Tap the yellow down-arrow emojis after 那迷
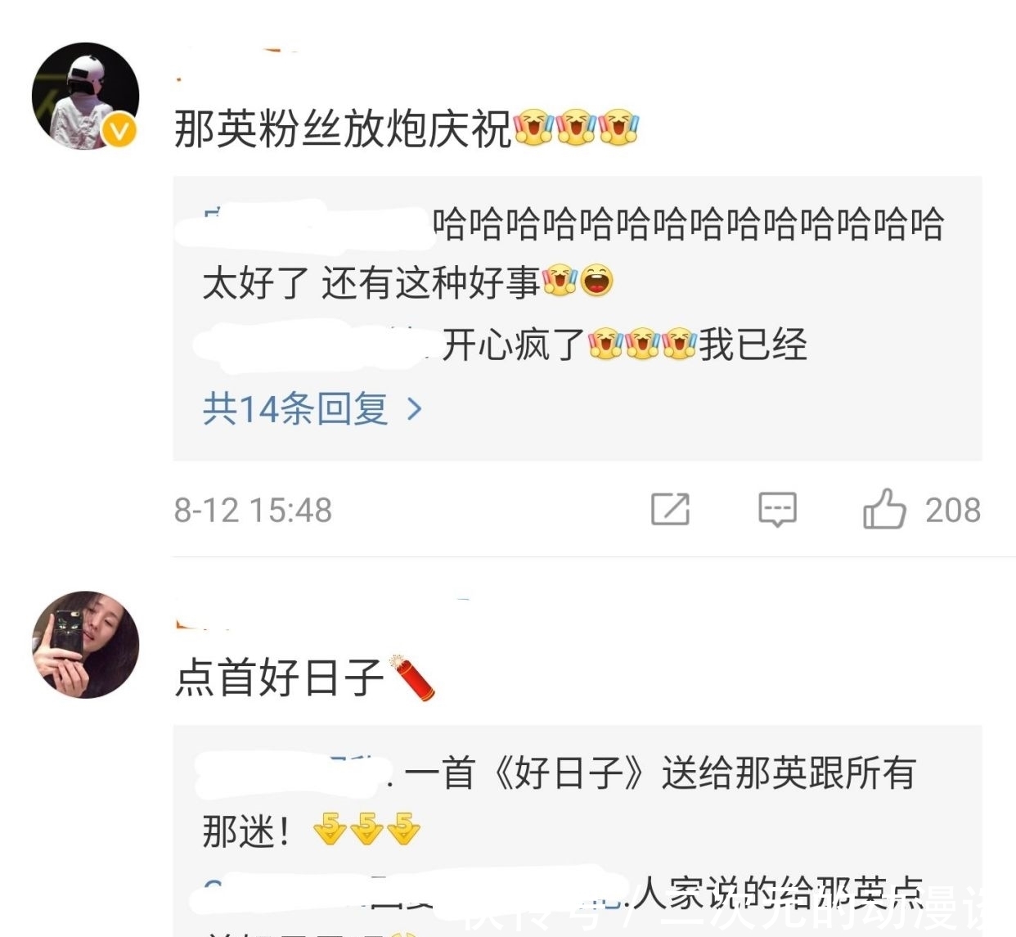 366,829
